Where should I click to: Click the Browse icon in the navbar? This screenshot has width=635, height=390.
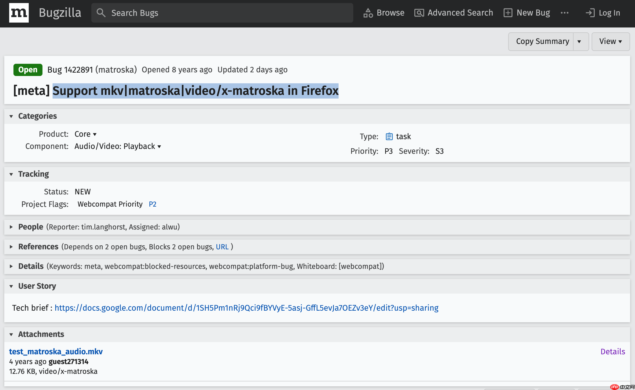[x=368, y=13]
